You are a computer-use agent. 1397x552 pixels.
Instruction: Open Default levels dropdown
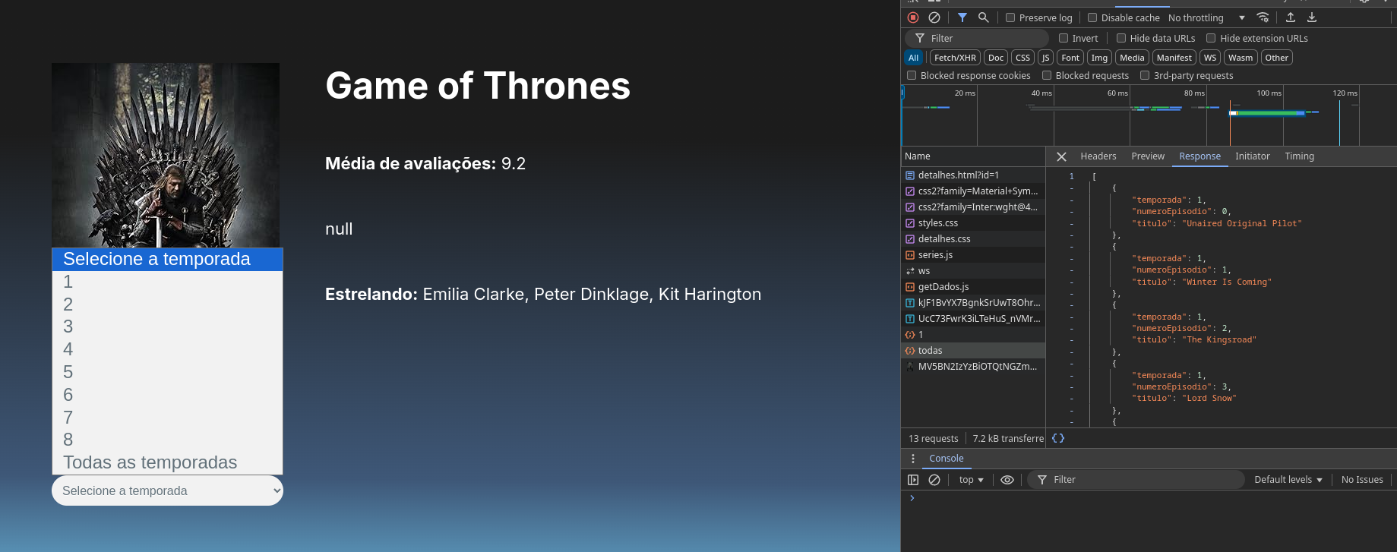(1288, 480)
